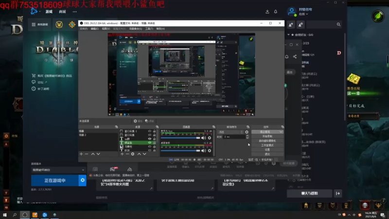Screen dimensions: 389x219
Task: Toggle lock on the first window capture source
Action: coord(154,131)
